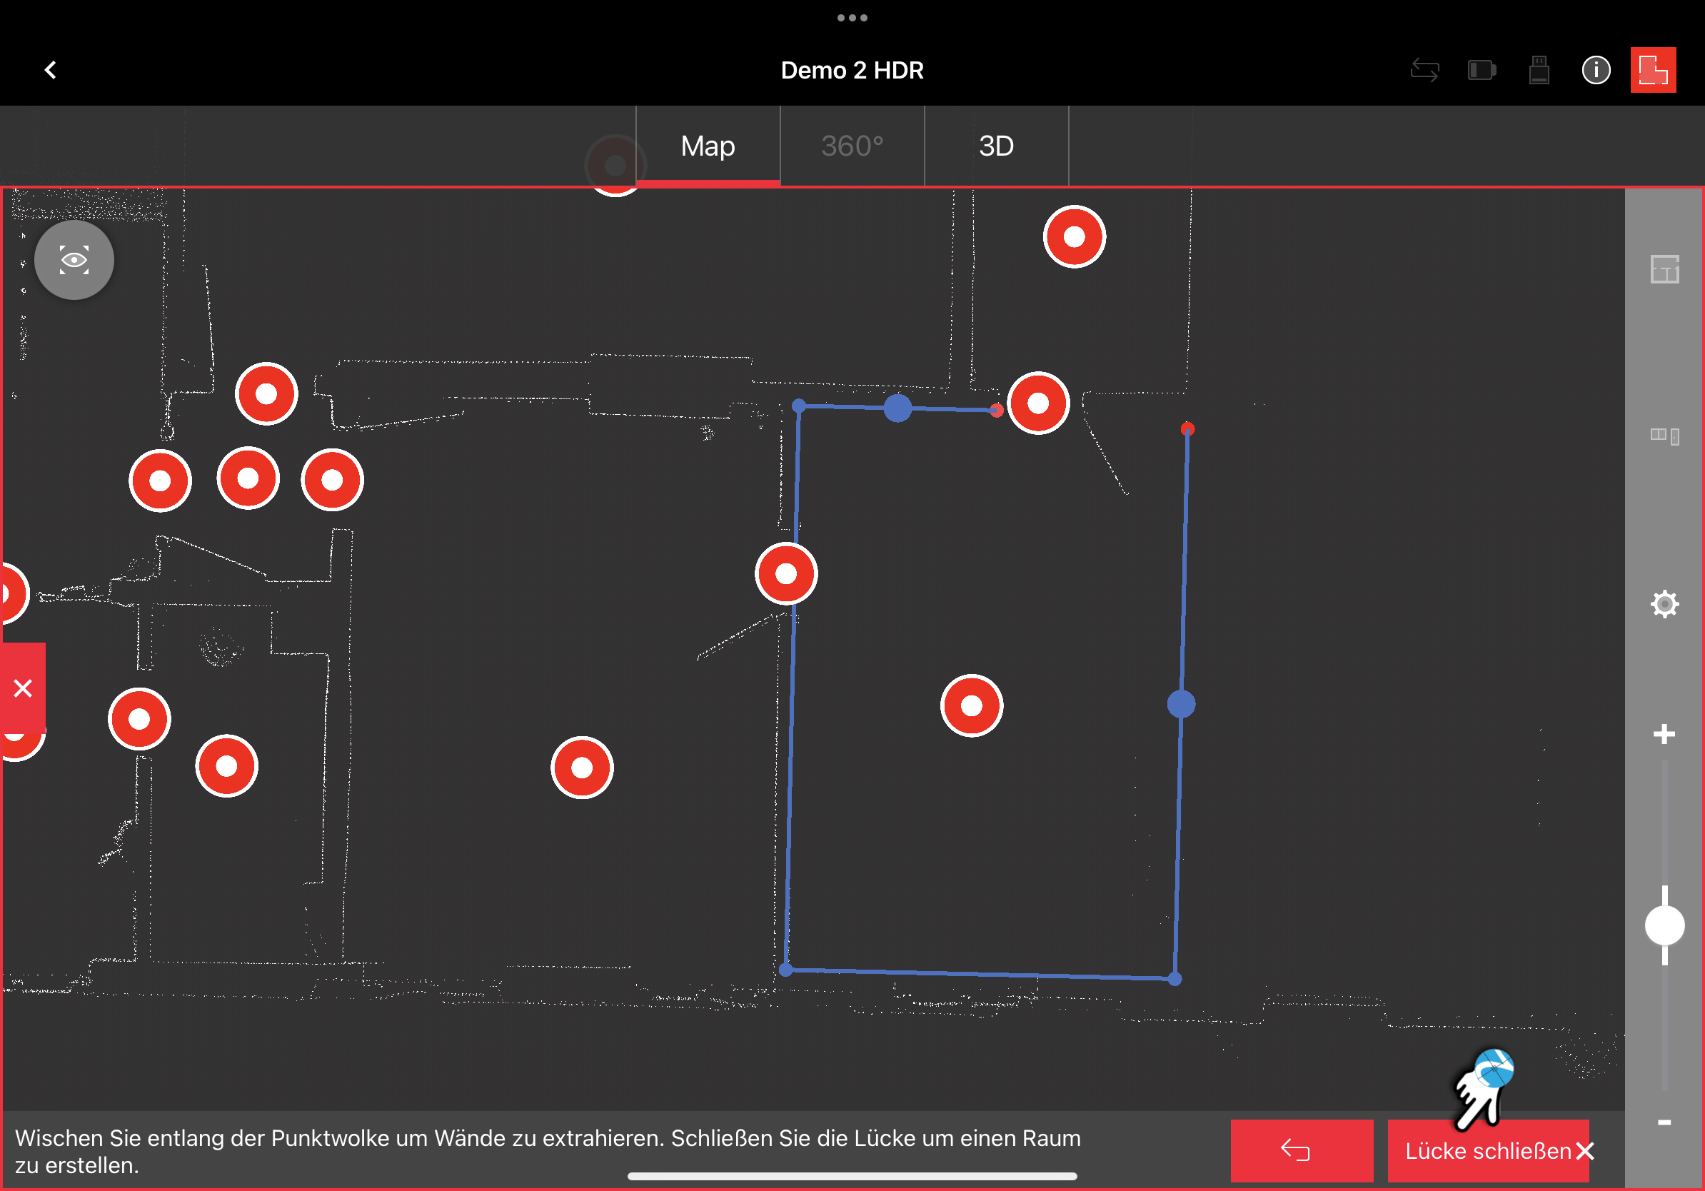Zoom out with the minus icon
The height and width of the screenshot is (1191, 1705).
pyautogui.click(x=1664, y=1122)
